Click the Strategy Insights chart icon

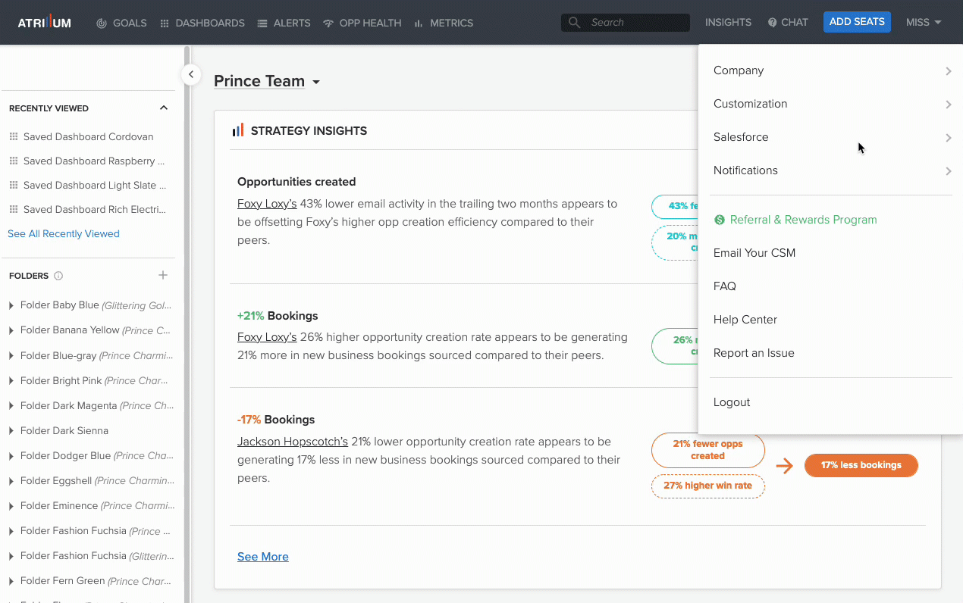click(x=237, y=130)
